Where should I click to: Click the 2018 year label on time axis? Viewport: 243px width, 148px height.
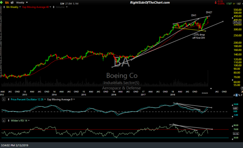coord(173,95)
